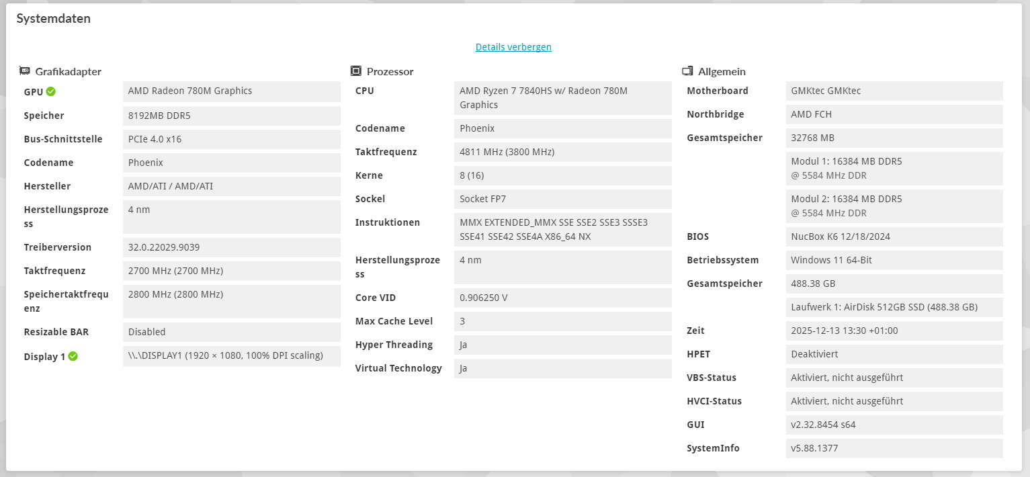
Task: Click the 488.38 GB storage value
Action: tap(894, 284)
